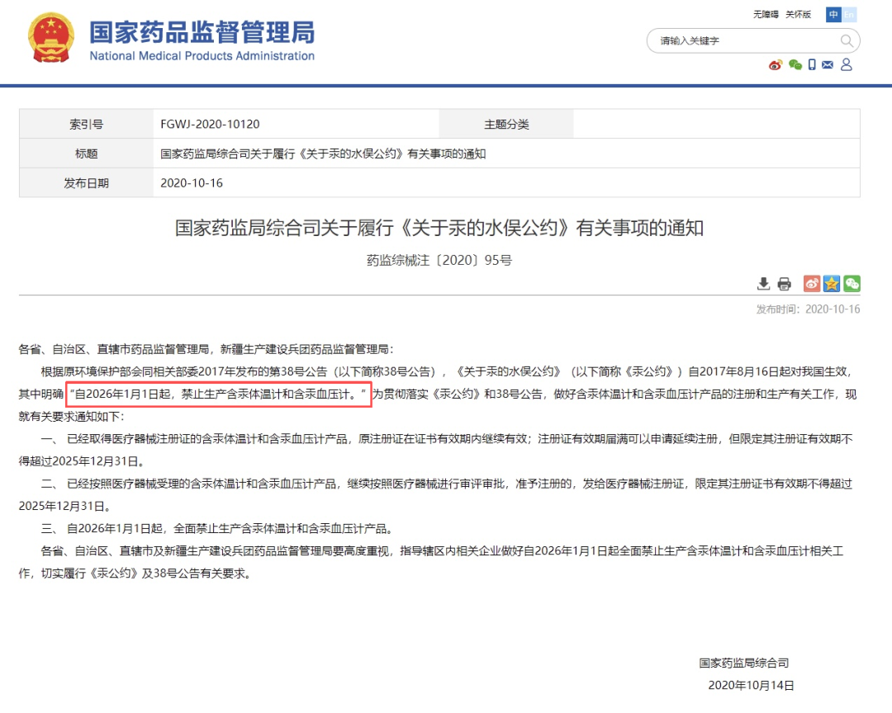Image resolution: width=892 pixels, height=713 pixels.
Task: Print the page with the printer icon
Action: pyautogui.click(x=784, y=284)
